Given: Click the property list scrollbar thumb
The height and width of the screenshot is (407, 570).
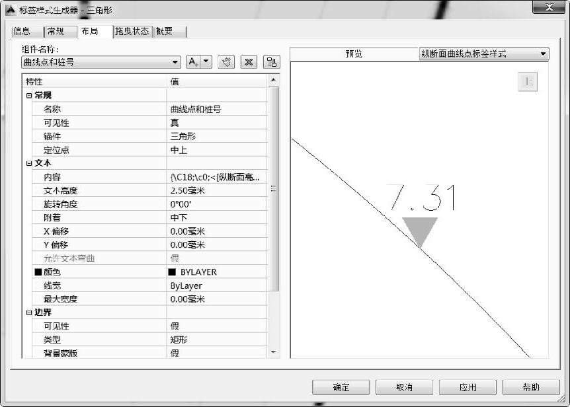Looking at the screenshot, I should [x=274, y=189].
